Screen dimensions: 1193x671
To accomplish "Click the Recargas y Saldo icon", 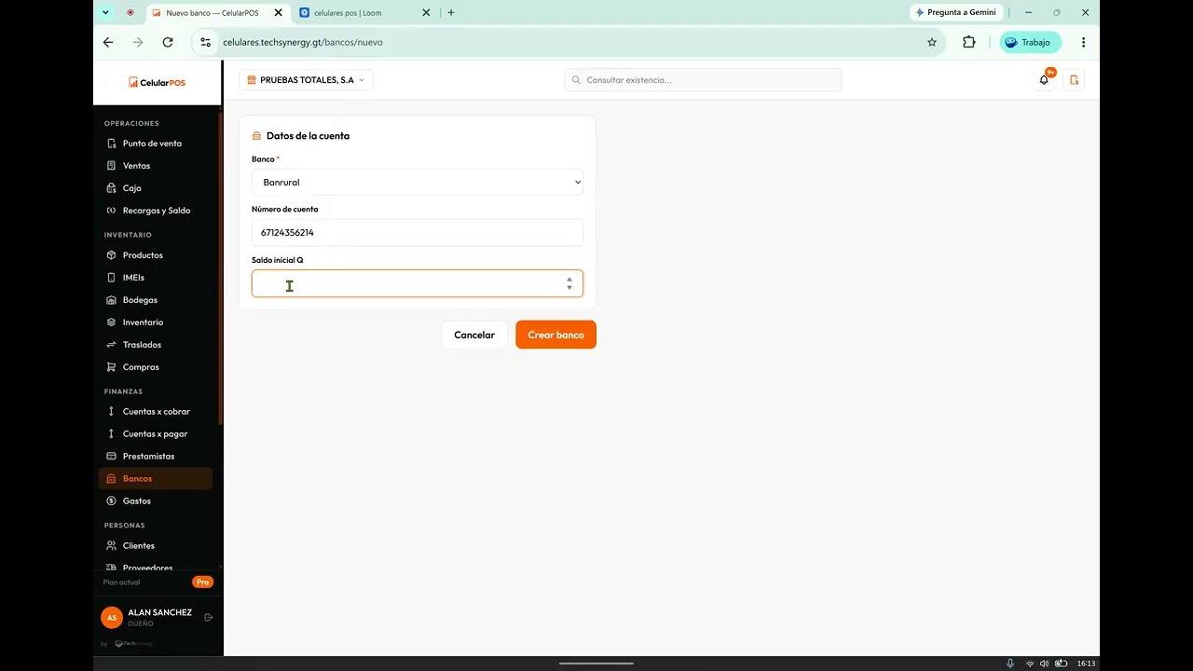I will pos(111,211).
